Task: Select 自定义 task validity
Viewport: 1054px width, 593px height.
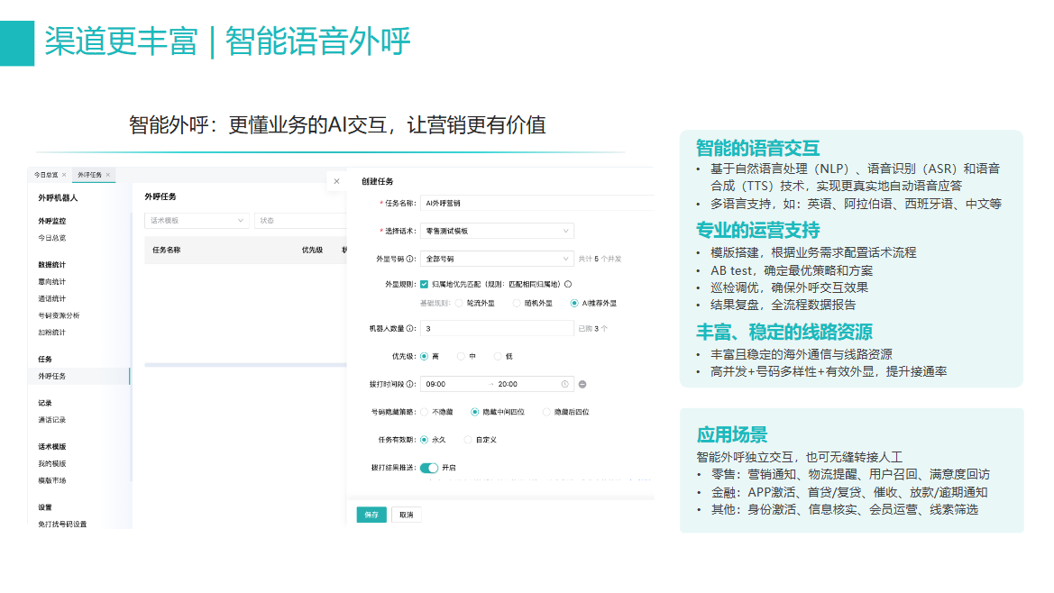Action: [468, 440]
